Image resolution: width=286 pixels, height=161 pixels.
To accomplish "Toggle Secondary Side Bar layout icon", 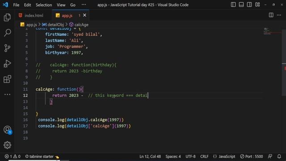I will 249,4.
